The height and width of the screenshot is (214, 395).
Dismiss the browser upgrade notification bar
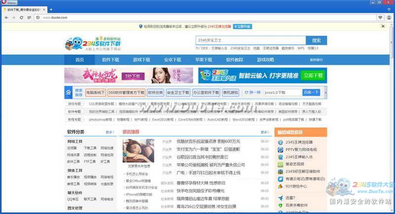click(383, 26)
